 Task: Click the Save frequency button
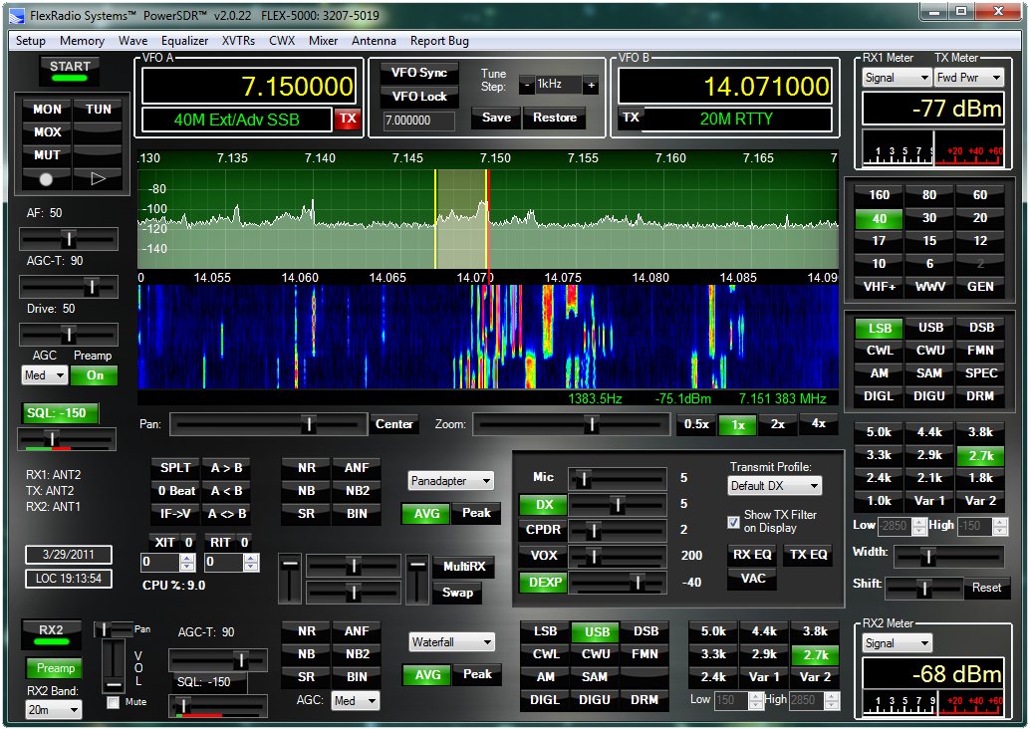point(497,118)
